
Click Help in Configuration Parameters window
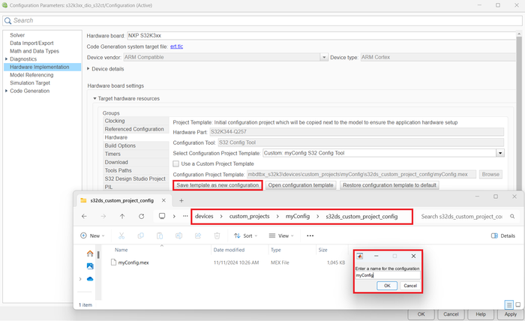pos(481,314)
